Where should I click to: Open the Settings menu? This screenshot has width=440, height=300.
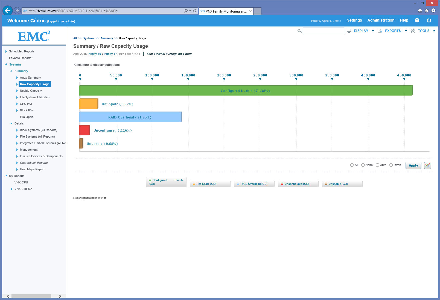click(354, 20)
